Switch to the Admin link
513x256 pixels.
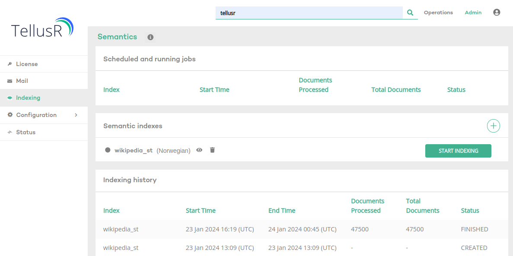tap(473, 13)
